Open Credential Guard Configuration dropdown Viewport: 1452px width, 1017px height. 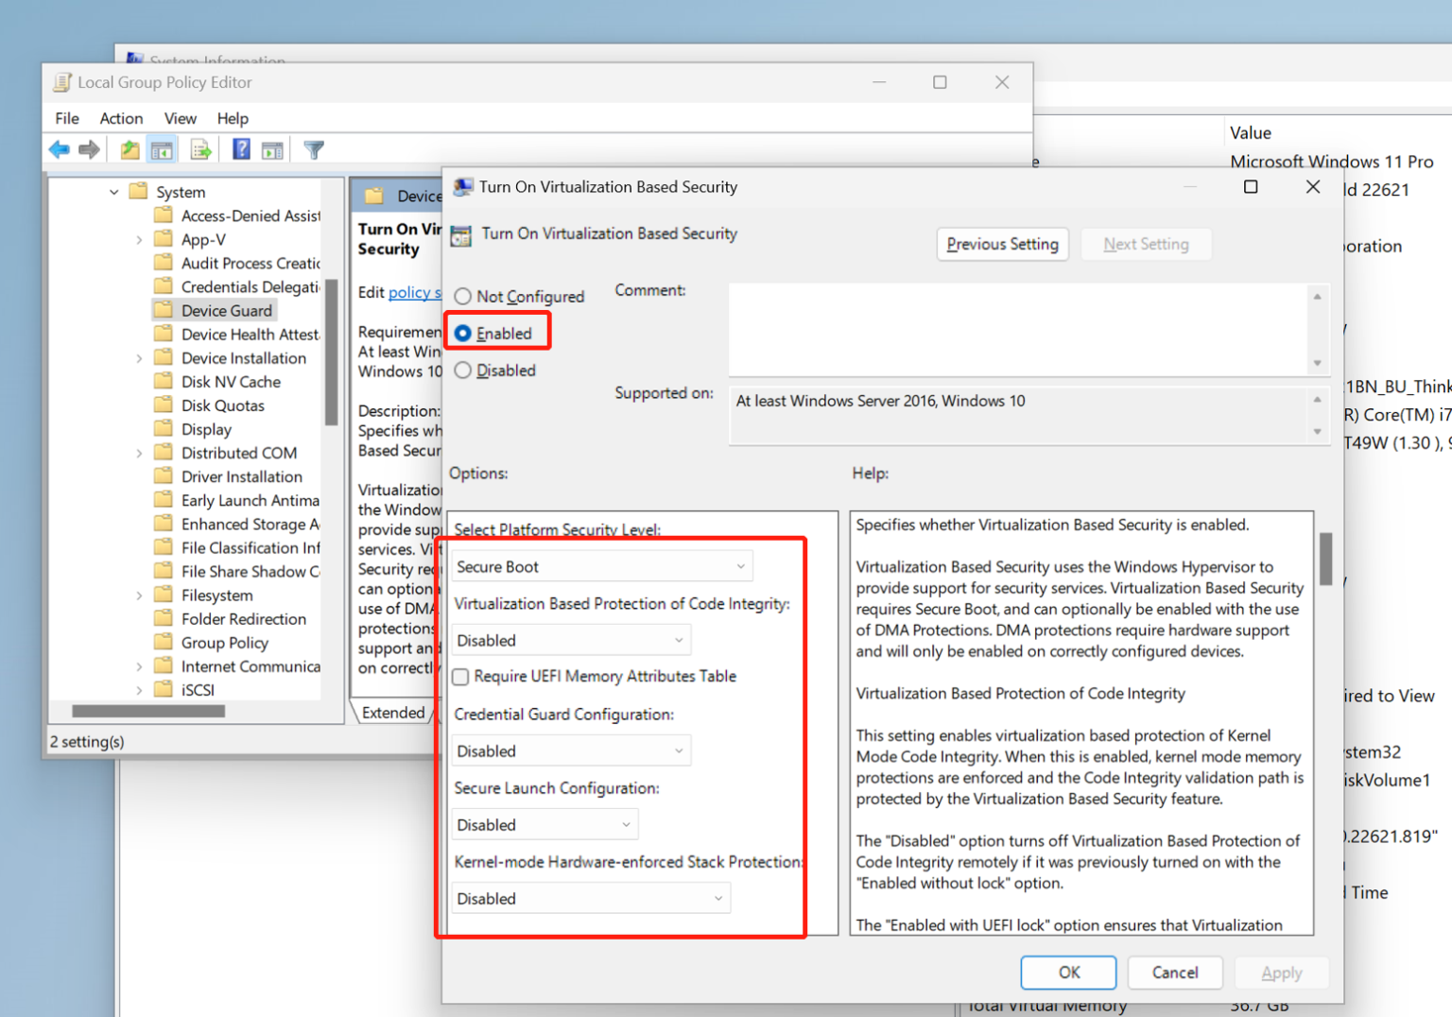point(570,750)
